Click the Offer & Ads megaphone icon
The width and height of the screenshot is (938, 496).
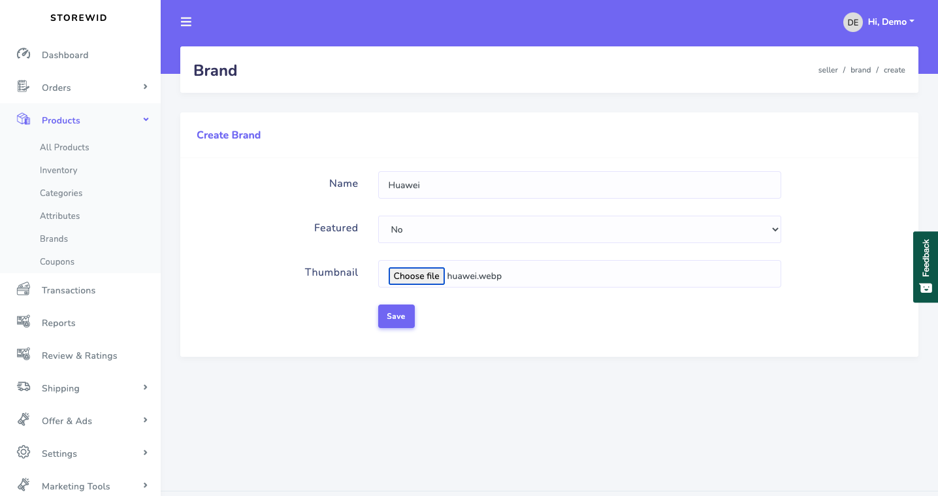pos(24,420)
